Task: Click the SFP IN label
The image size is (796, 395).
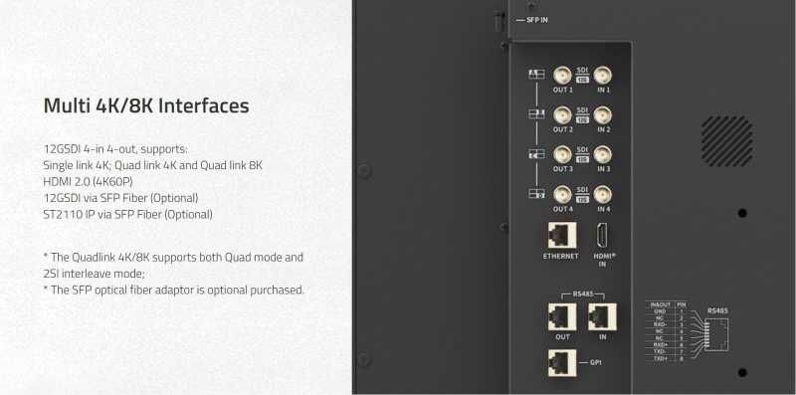Action: click(x=537, y=20)
